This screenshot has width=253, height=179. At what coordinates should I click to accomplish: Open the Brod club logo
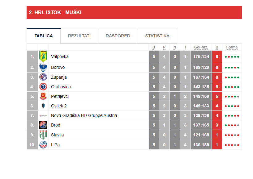(43, 125)
